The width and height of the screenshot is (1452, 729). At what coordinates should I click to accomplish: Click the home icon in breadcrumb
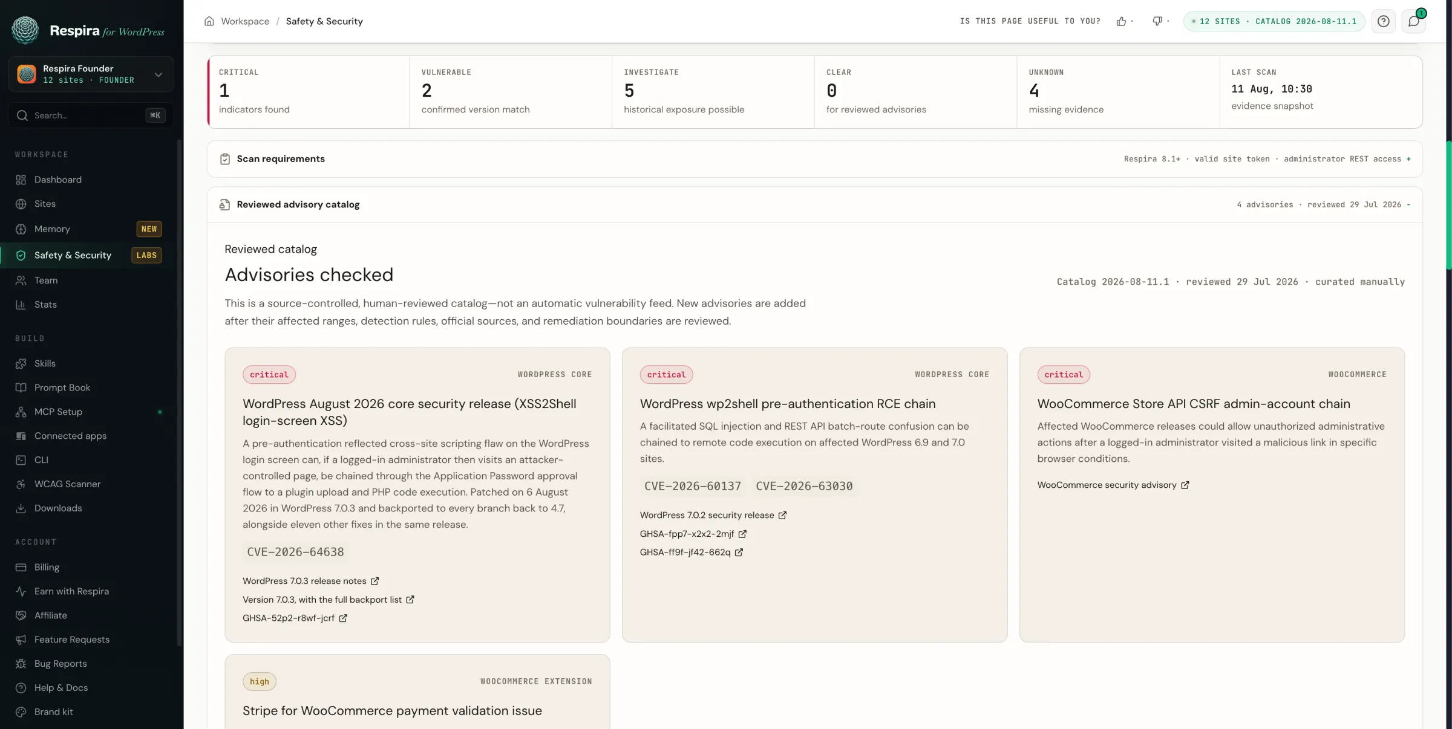(x=209, y=21)
